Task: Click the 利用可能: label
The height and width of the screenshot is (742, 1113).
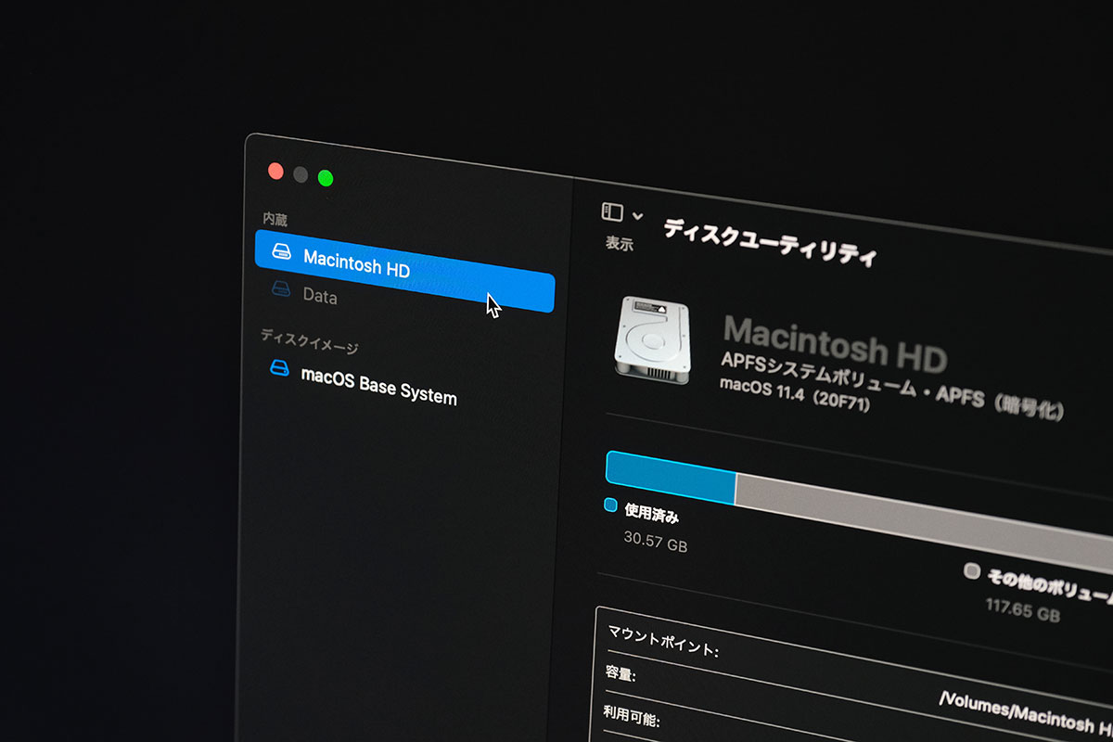Action: pyautogui.click(x=632, y=716)
